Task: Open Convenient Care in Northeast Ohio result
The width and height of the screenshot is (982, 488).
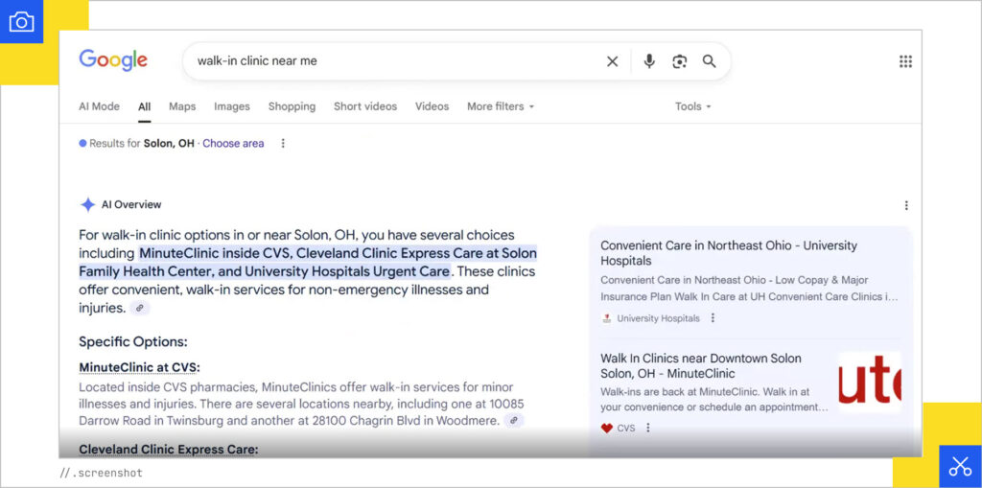Action: click(x=728, y=253)
